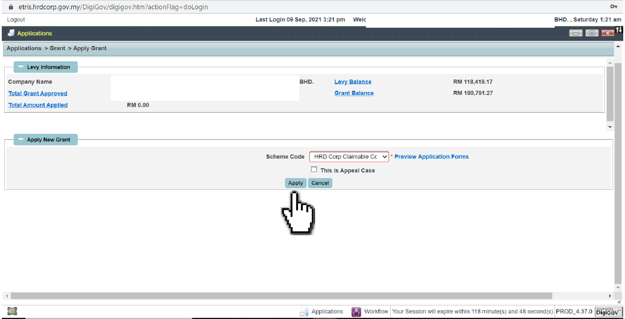Click the DigiGov logo at bottom right
The image size is (625, 319).
tap(608, 311)
